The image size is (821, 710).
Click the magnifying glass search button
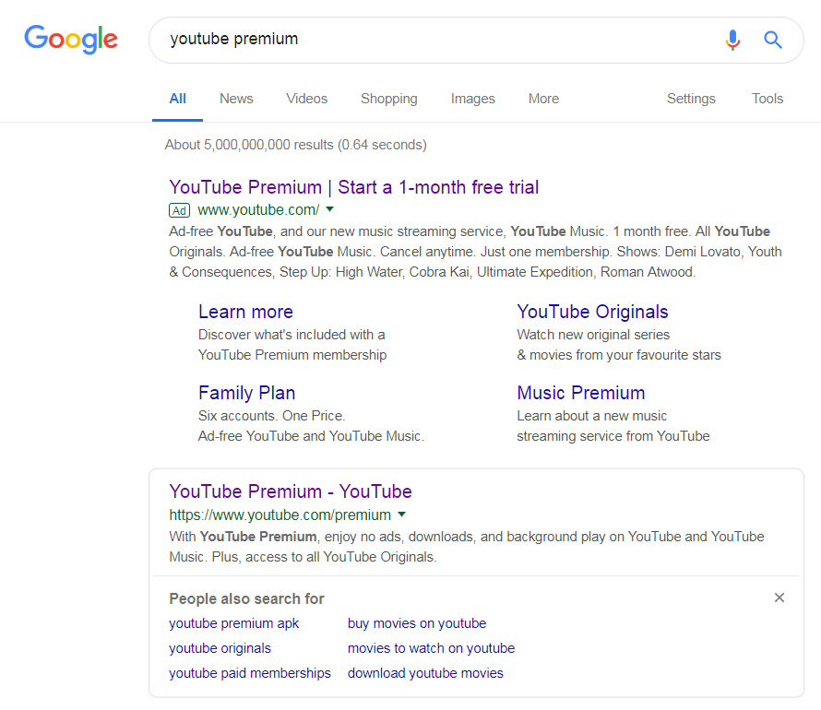773,40
